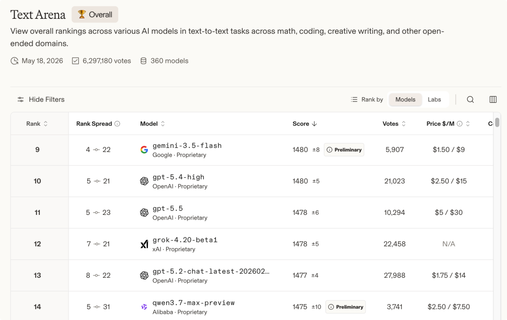
Task: Click the Text Arena heading
Action: (x=38, y=15)
